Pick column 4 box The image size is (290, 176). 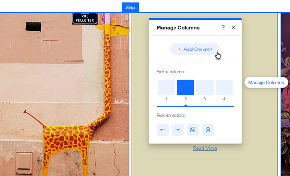click(224, 88)
